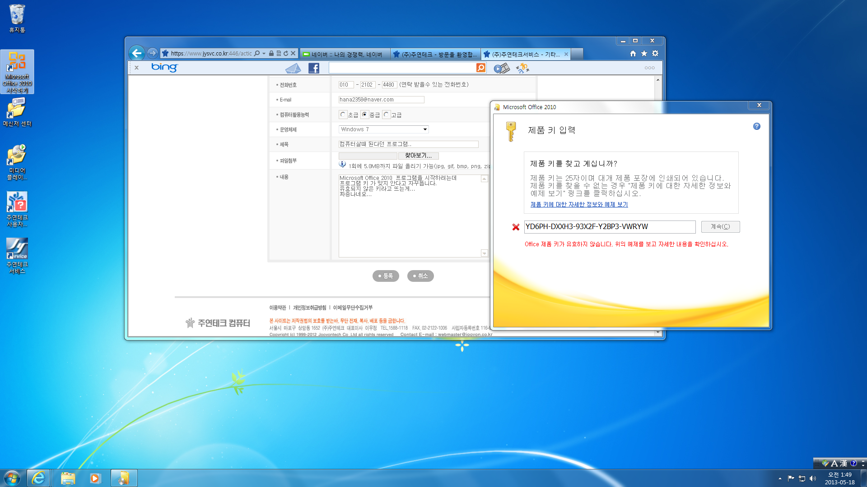The height and width of the screenshot is (487, 867).
Task: Click the 등록 submit button
Action: [x=386, y=276]
